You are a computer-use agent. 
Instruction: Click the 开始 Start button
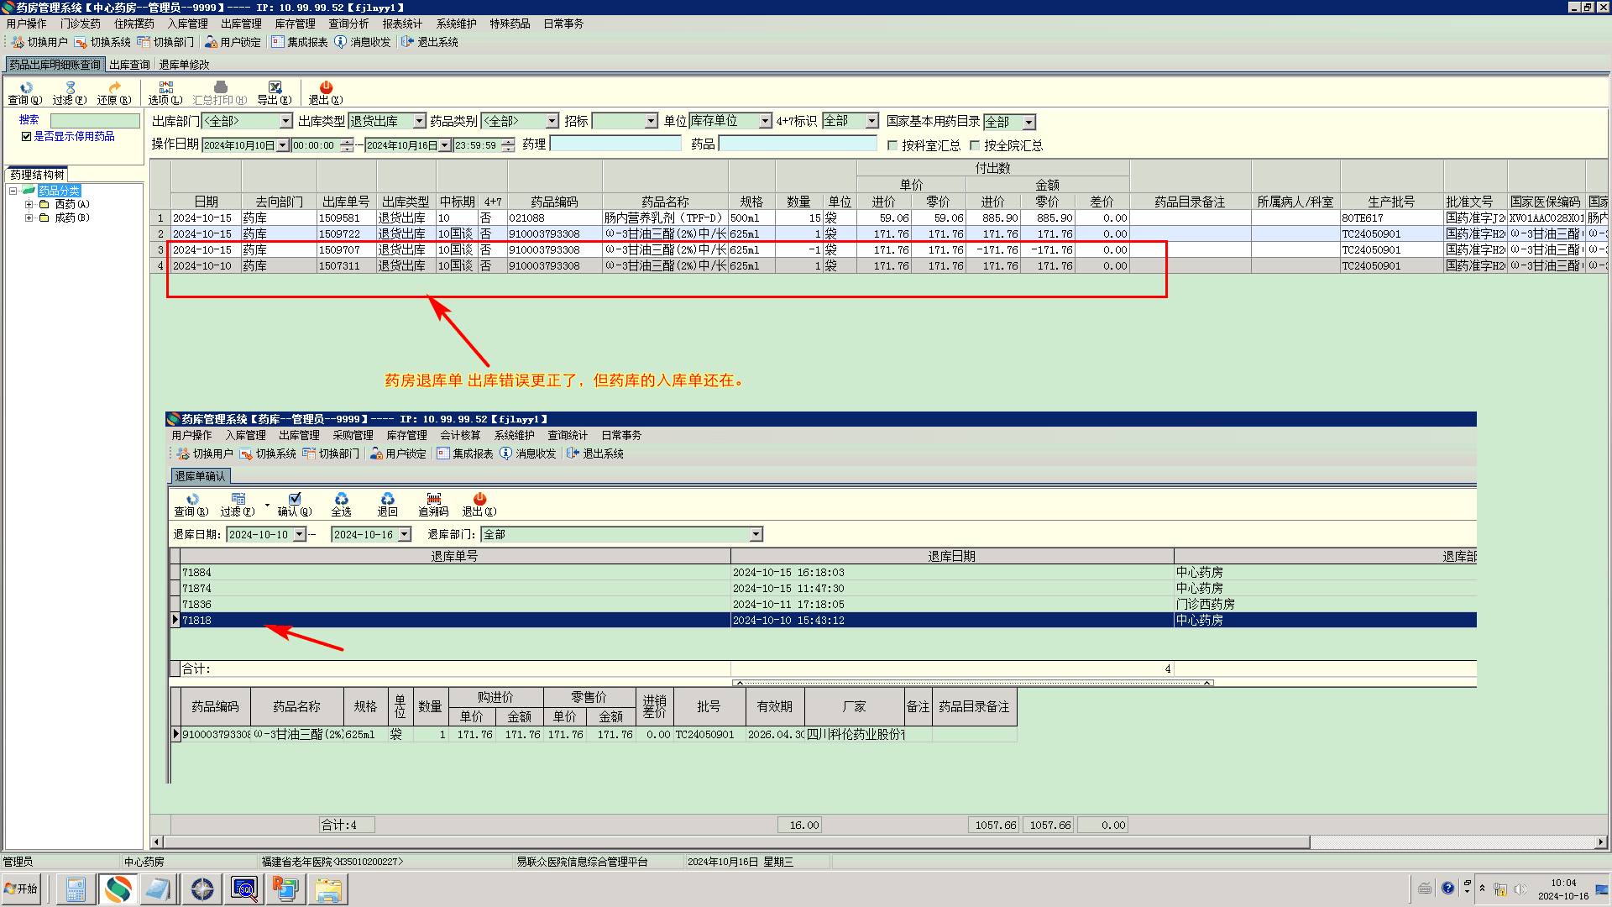[22, 889]
